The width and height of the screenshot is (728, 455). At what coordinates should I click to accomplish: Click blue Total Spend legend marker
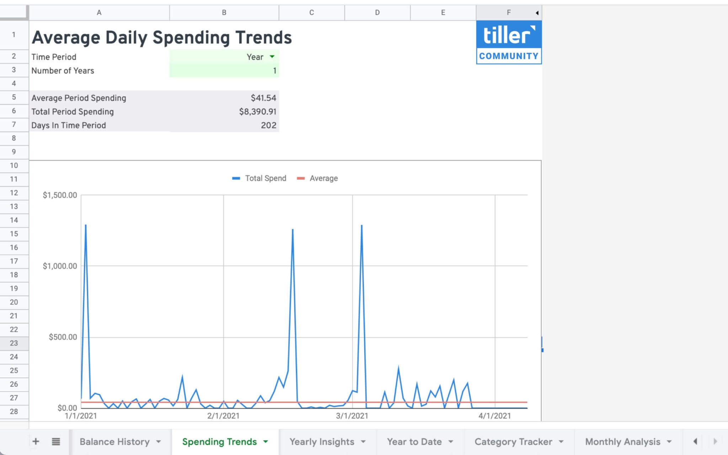(x=236, y=178)
